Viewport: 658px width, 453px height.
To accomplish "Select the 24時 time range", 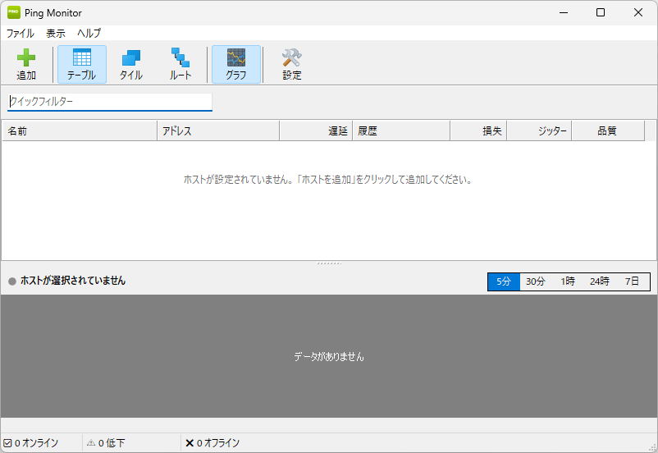I will pos(600,281).
